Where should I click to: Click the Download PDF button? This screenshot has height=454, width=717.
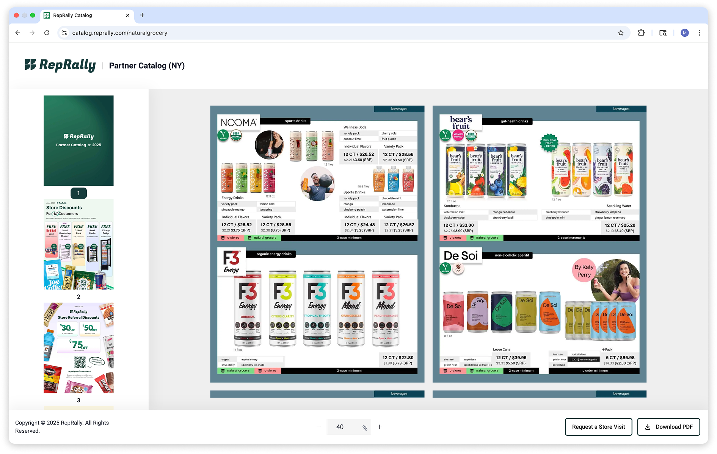pyautogui.click(x=668, y=427)
